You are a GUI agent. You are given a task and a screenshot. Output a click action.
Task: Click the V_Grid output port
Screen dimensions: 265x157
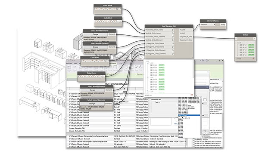click(x=186, y=33)
